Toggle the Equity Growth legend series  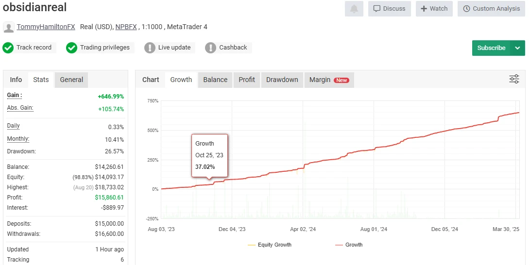pyautogui.click(x=270, y=245)
